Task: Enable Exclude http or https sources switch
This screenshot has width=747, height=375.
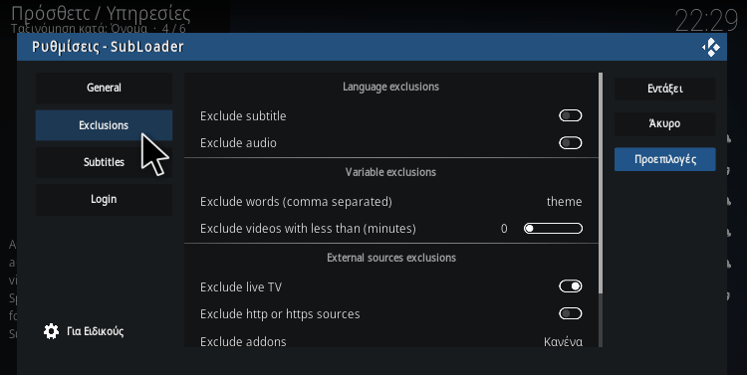Action: (x=571, y=313)
